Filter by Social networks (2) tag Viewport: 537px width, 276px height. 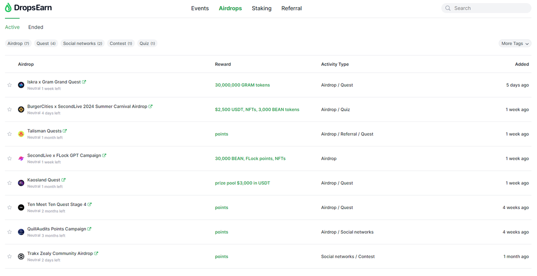point(83,43)
